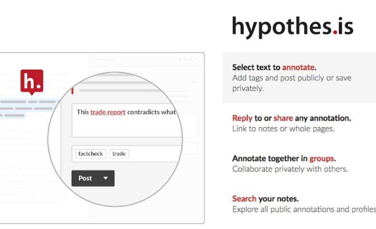Click the hypothes.is title logo
Screen dimensions: 376x229
point(293,27)
